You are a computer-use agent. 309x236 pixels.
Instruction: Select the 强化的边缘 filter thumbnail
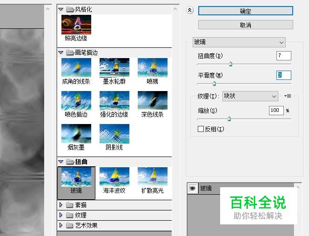(114, 100)
